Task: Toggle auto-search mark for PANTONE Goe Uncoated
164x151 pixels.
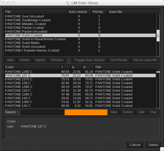Action: 79,16
